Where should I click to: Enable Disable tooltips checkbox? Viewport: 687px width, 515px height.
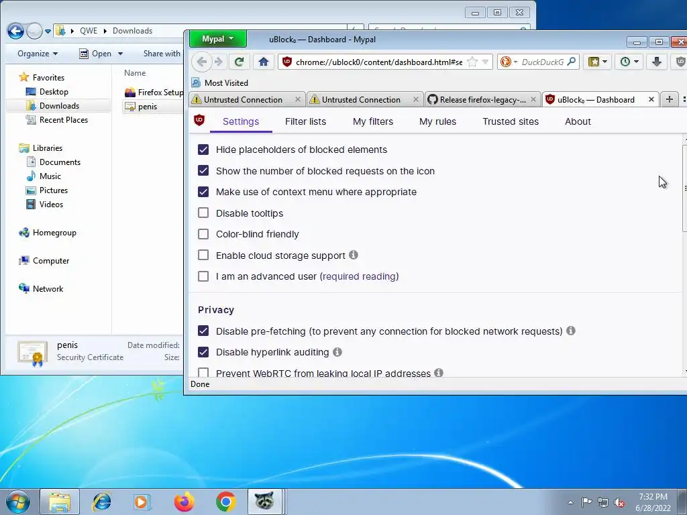[203, 213]
